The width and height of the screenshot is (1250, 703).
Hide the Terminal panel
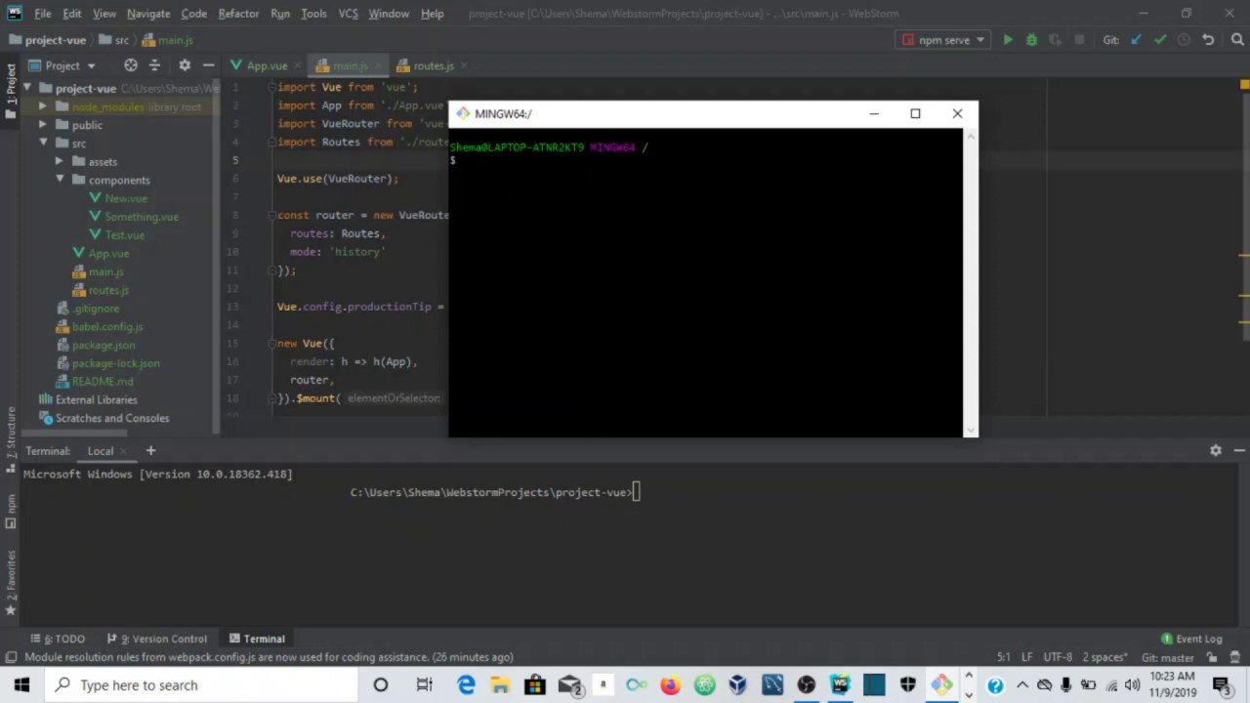click(1239, 450)
